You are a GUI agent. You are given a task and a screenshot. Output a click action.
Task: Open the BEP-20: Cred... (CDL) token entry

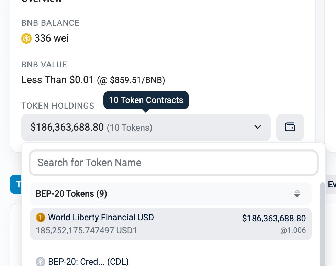(88, 262)
